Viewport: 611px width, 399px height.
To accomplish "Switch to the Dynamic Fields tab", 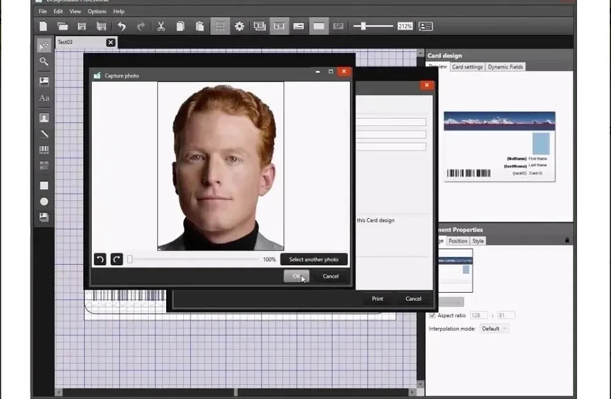I will tap(505, 67).
